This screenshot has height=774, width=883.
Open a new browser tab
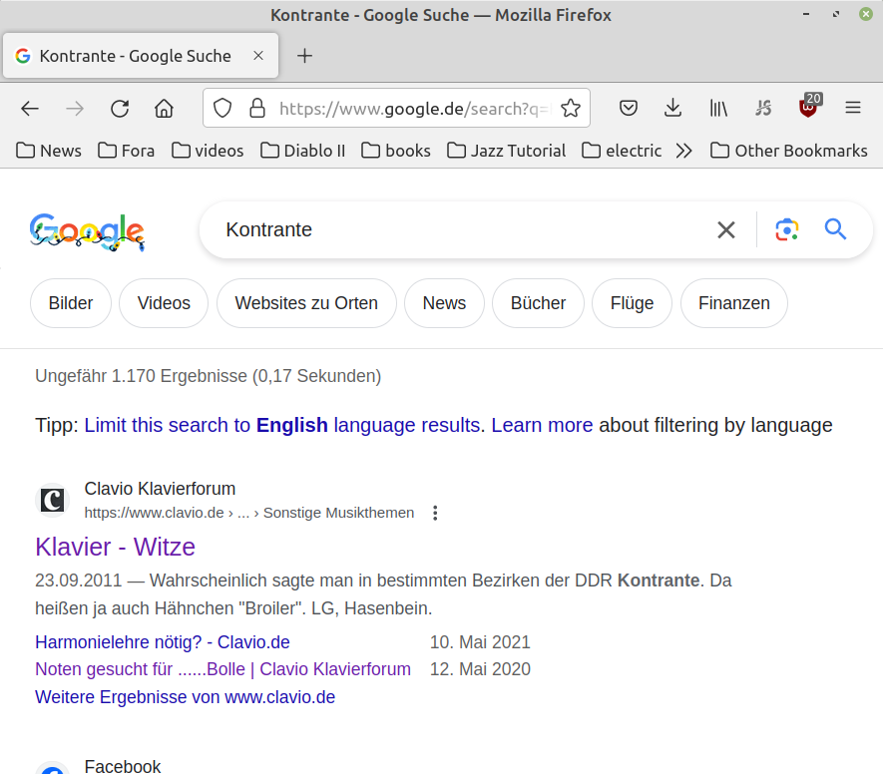pyautogui.click(x=304, y=56)
